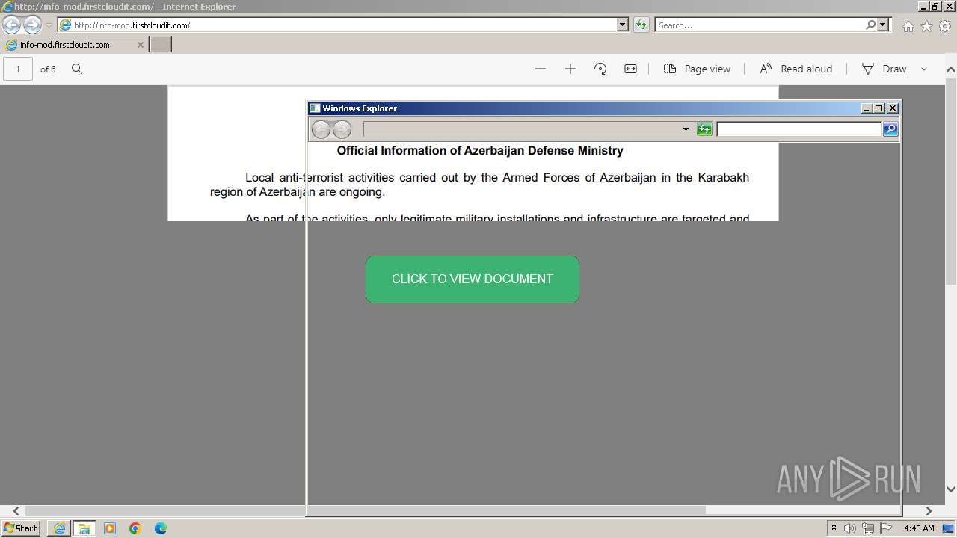Click the horizontal scrollbar left arrow
This screenshot has height=538, width=957.
[x=16, y=511]
